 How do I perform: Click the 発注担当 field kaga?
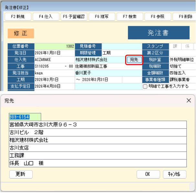[x=55, y=73]
